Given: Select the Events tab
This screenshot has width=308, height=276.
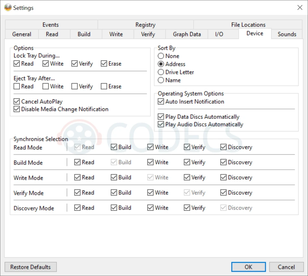Looking at the screenshot, I should [x=51, y=25].
